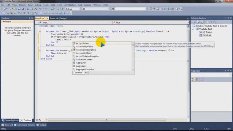Click View Code icon in Solution Explorer toolbar
This screenshot has width=233, height=131.
(207, 22)
